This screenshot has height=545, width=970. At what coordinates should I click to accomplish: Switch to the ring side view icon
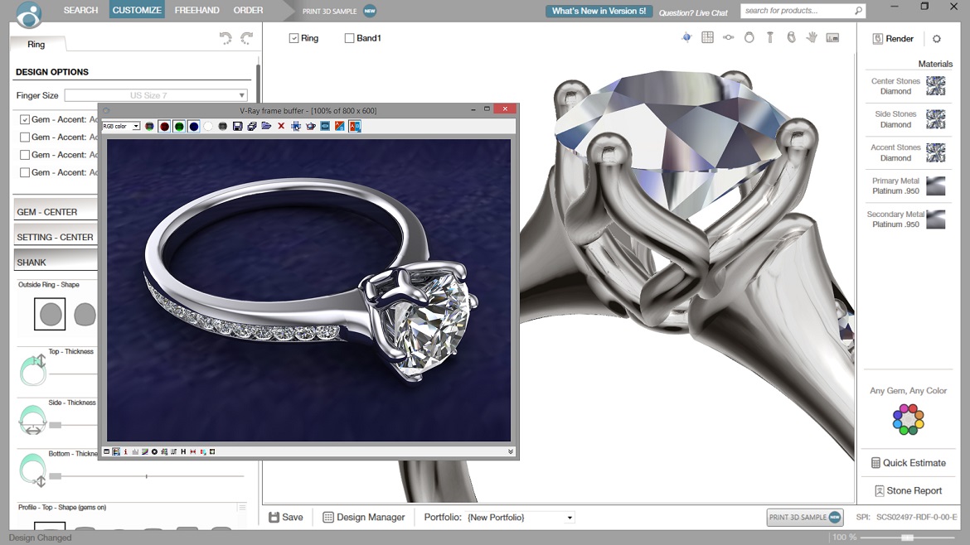click(728, 37)
